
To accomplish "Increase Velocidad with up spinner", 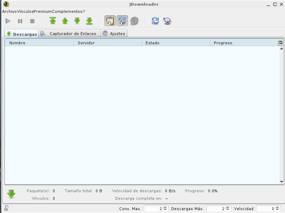I will click(x=277, y=207).
